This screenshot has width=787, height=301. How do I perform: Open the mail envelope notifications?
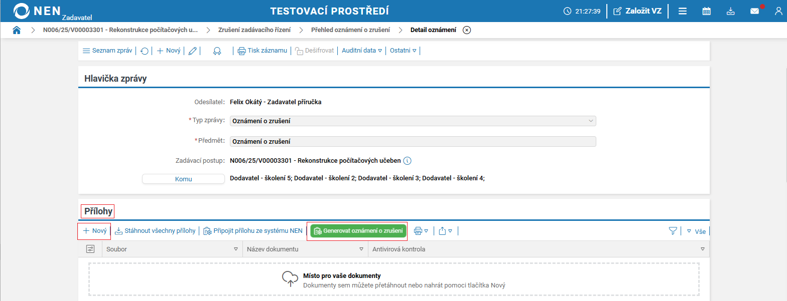coord(754,11)
